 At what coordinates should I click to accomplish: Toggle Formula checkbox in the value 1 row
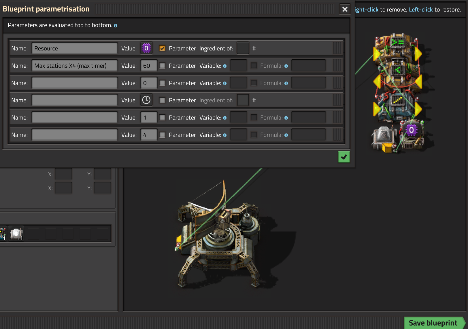click(254, 118)
